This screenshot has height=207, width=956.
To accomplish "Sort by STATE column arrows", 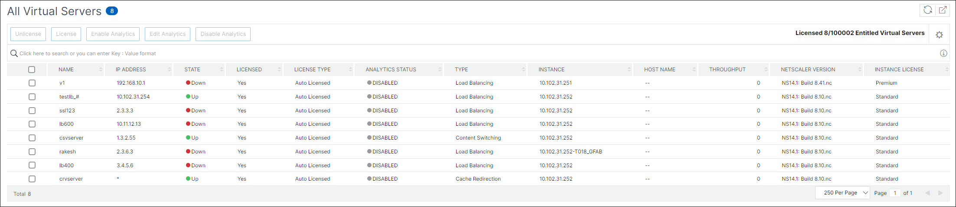I will pos(222,70).
